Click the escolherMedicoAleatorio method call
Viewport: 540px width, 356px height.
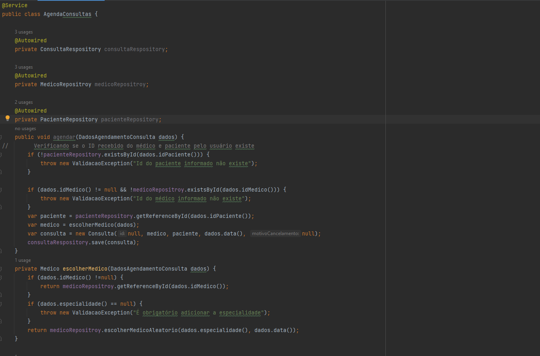tap(141, 330)
